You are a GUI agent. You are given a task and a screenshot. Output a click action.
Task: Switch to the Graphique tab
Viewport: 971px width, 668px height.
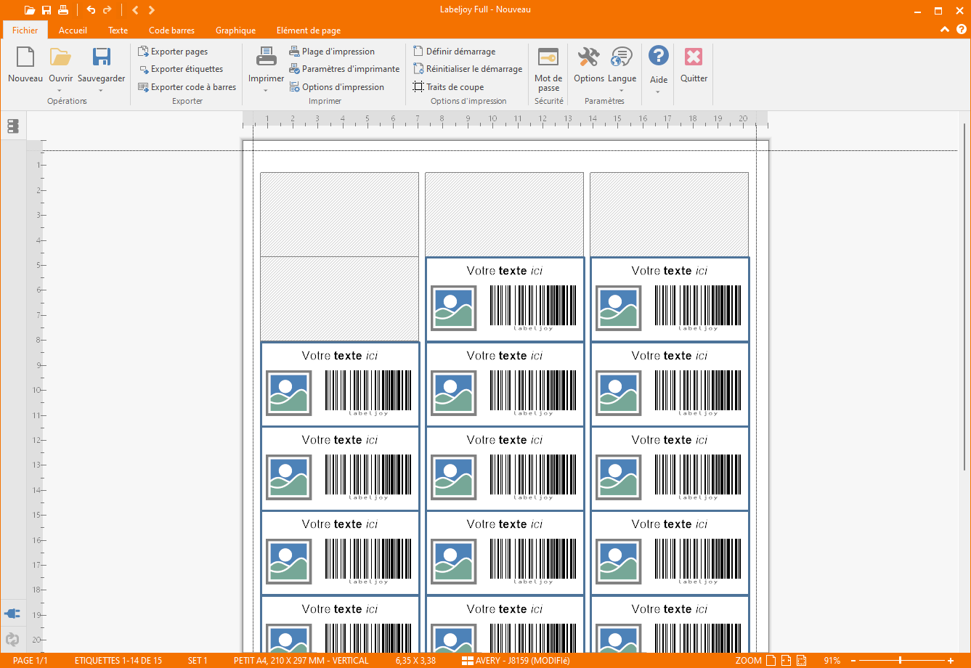(x=235, y=30)
